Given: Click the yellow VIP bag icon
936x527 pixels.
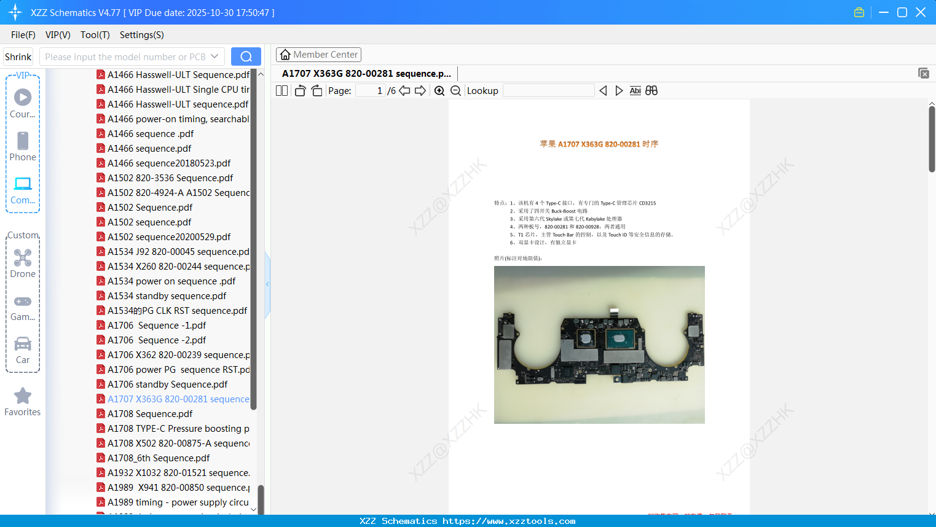Looking at the screenshot, I should point(859,12).
